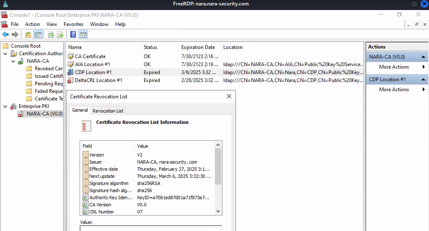
Task: Collapse the Certification Authority tree node
Action: [x=5, y=54]
